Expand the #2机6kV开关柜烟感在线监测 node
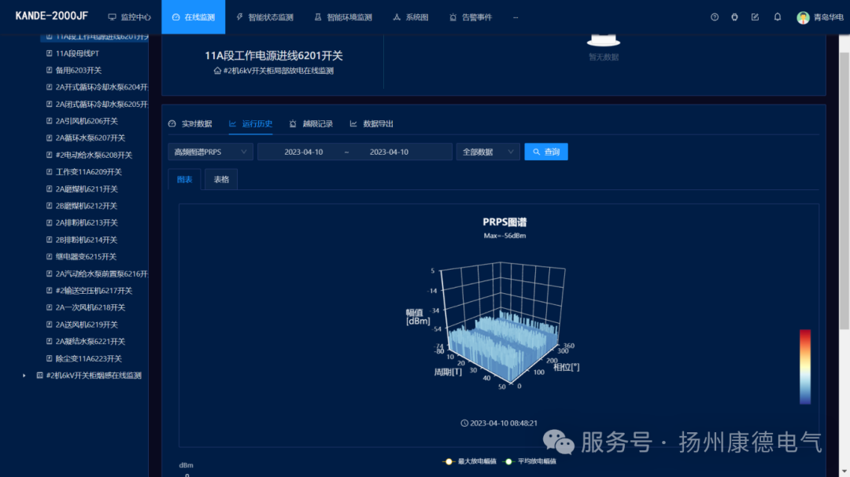The width and height of the screenshot is (850, 477). [x=24, y=376]
